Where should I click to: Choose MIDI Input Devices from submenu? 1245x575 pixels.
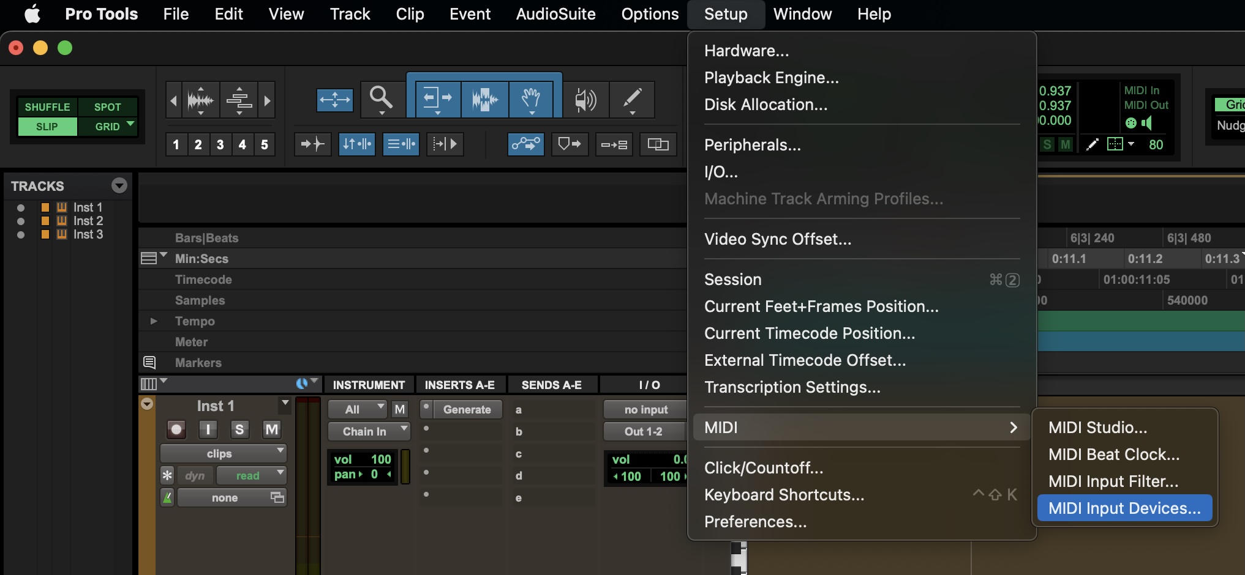[x=1124, y=508]
